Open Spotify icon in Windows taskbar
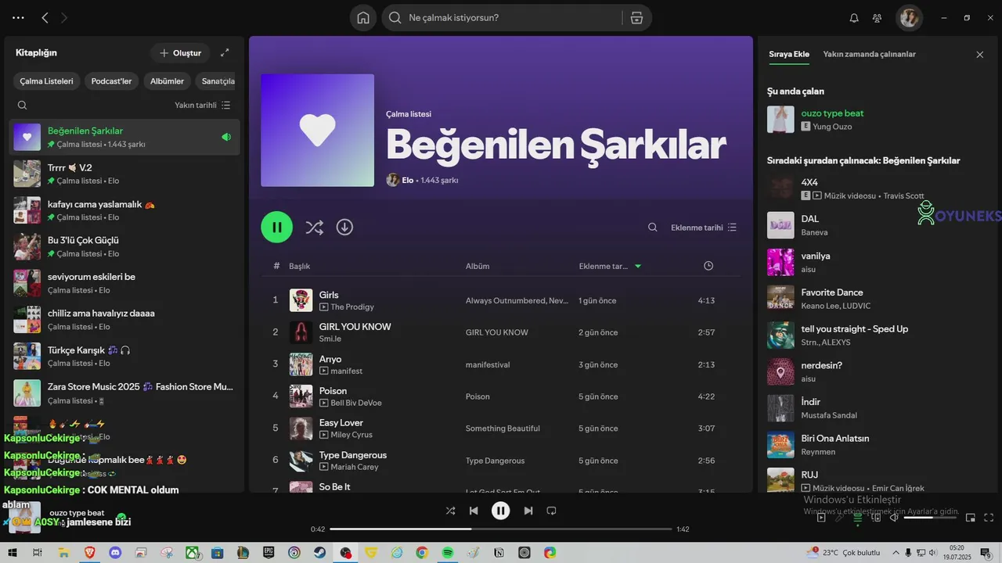Viewport: 1002px width, 563px height. pyautogui.click(x=447, y=552)
